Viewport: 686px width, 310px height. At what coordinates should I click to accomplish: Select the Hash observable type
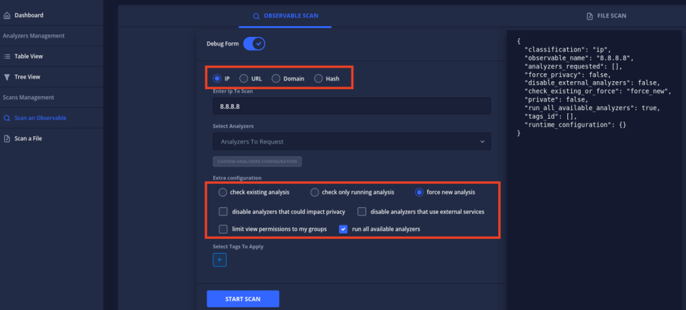point(319,79)
